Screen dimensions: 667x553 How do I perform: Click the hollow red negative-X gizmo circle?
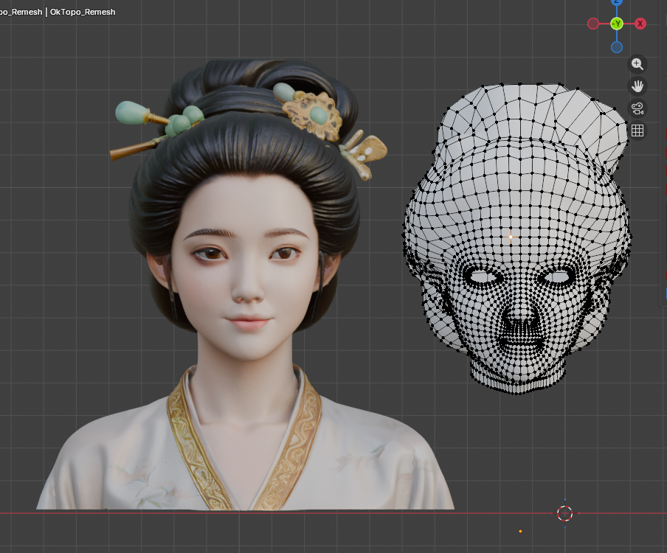point(593,24)
